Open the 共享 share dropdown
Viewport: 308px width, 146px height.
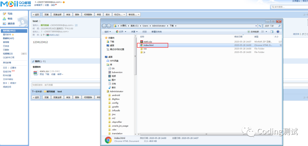[134, 32]
